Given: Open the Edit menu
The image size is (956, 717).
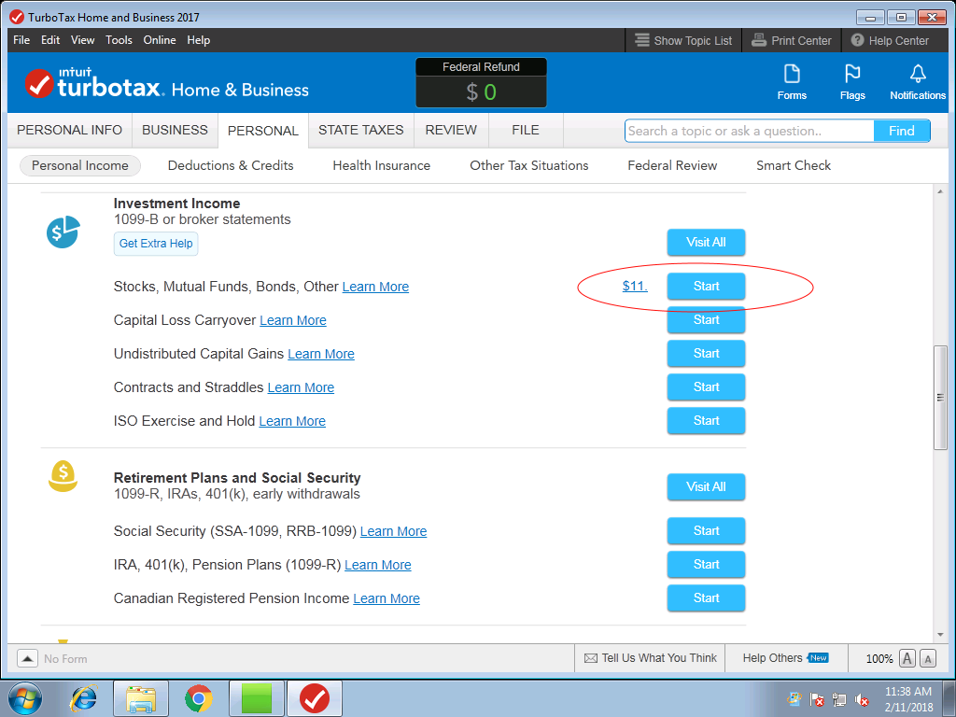Looking at the screenshot, I should pos(50,40).
